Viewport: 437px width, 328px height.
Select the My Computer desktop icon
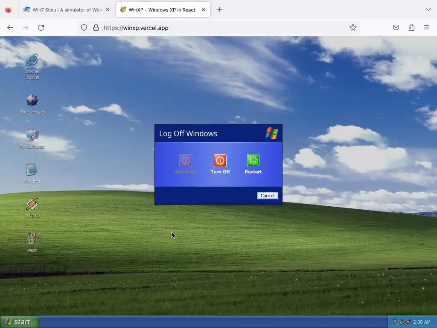[x=32, y=139]
